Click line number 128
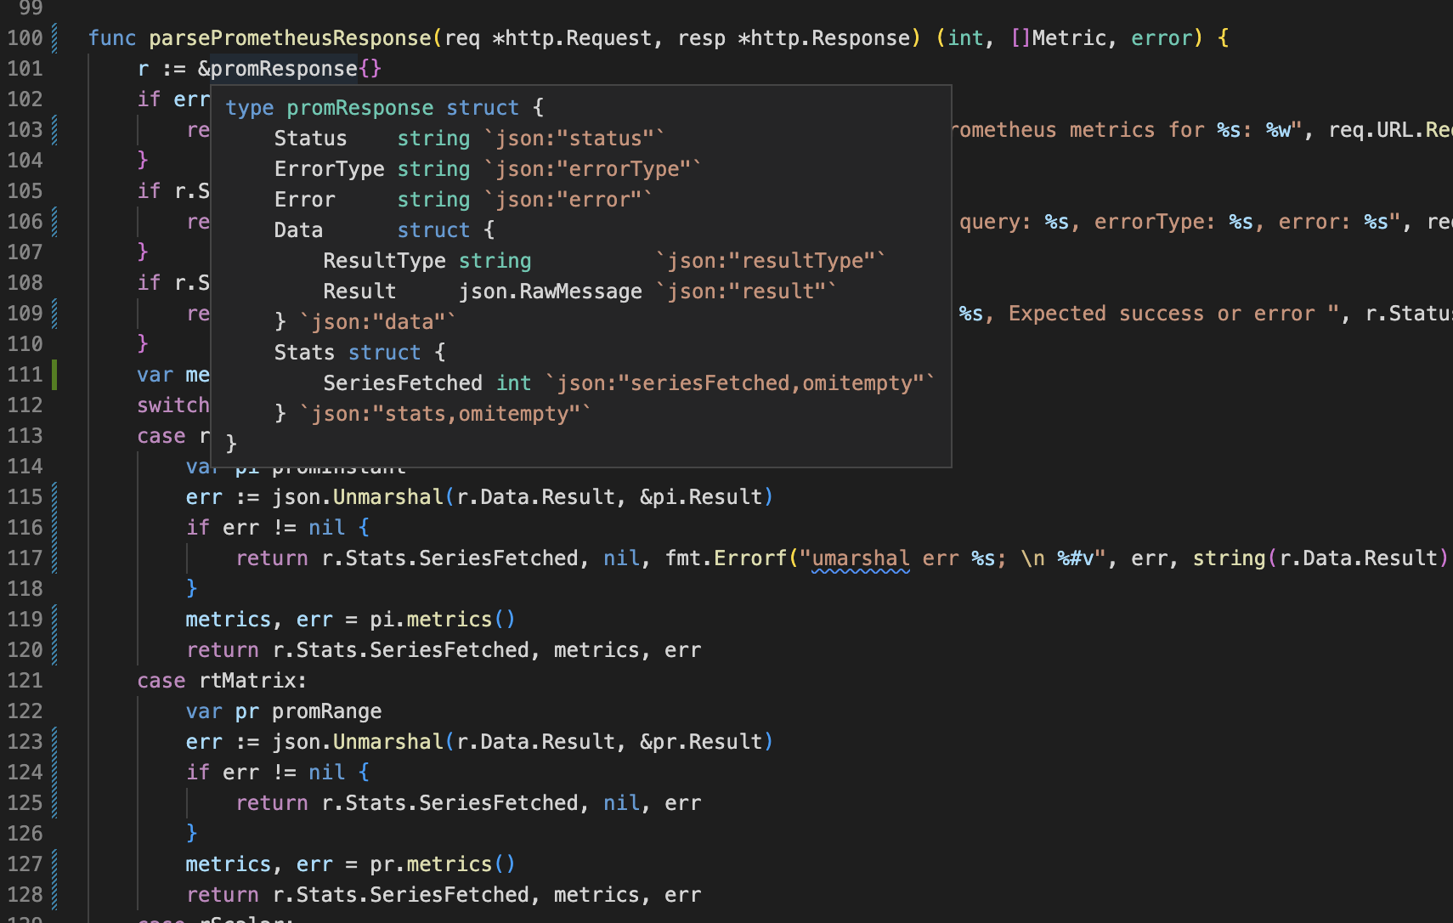The width and height of the screenshot is (1453, 923). [x=25, y=894]
